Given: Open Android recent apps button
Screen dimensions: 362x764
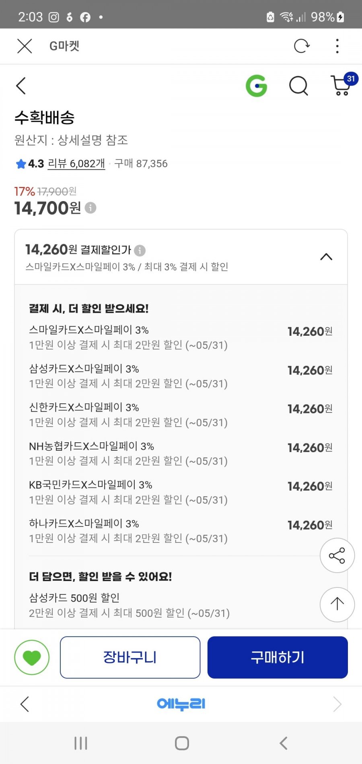Looking at the screenshot, I should tap(81, 743).
